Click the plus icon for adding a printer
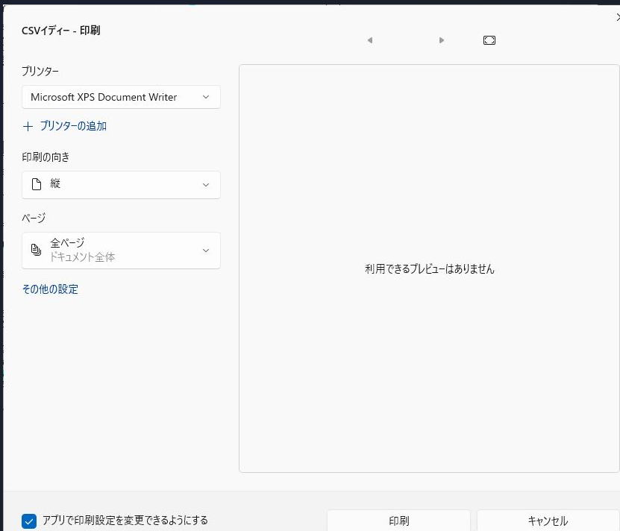The height and width of the screenshot is (531, 620). point(28,127)
